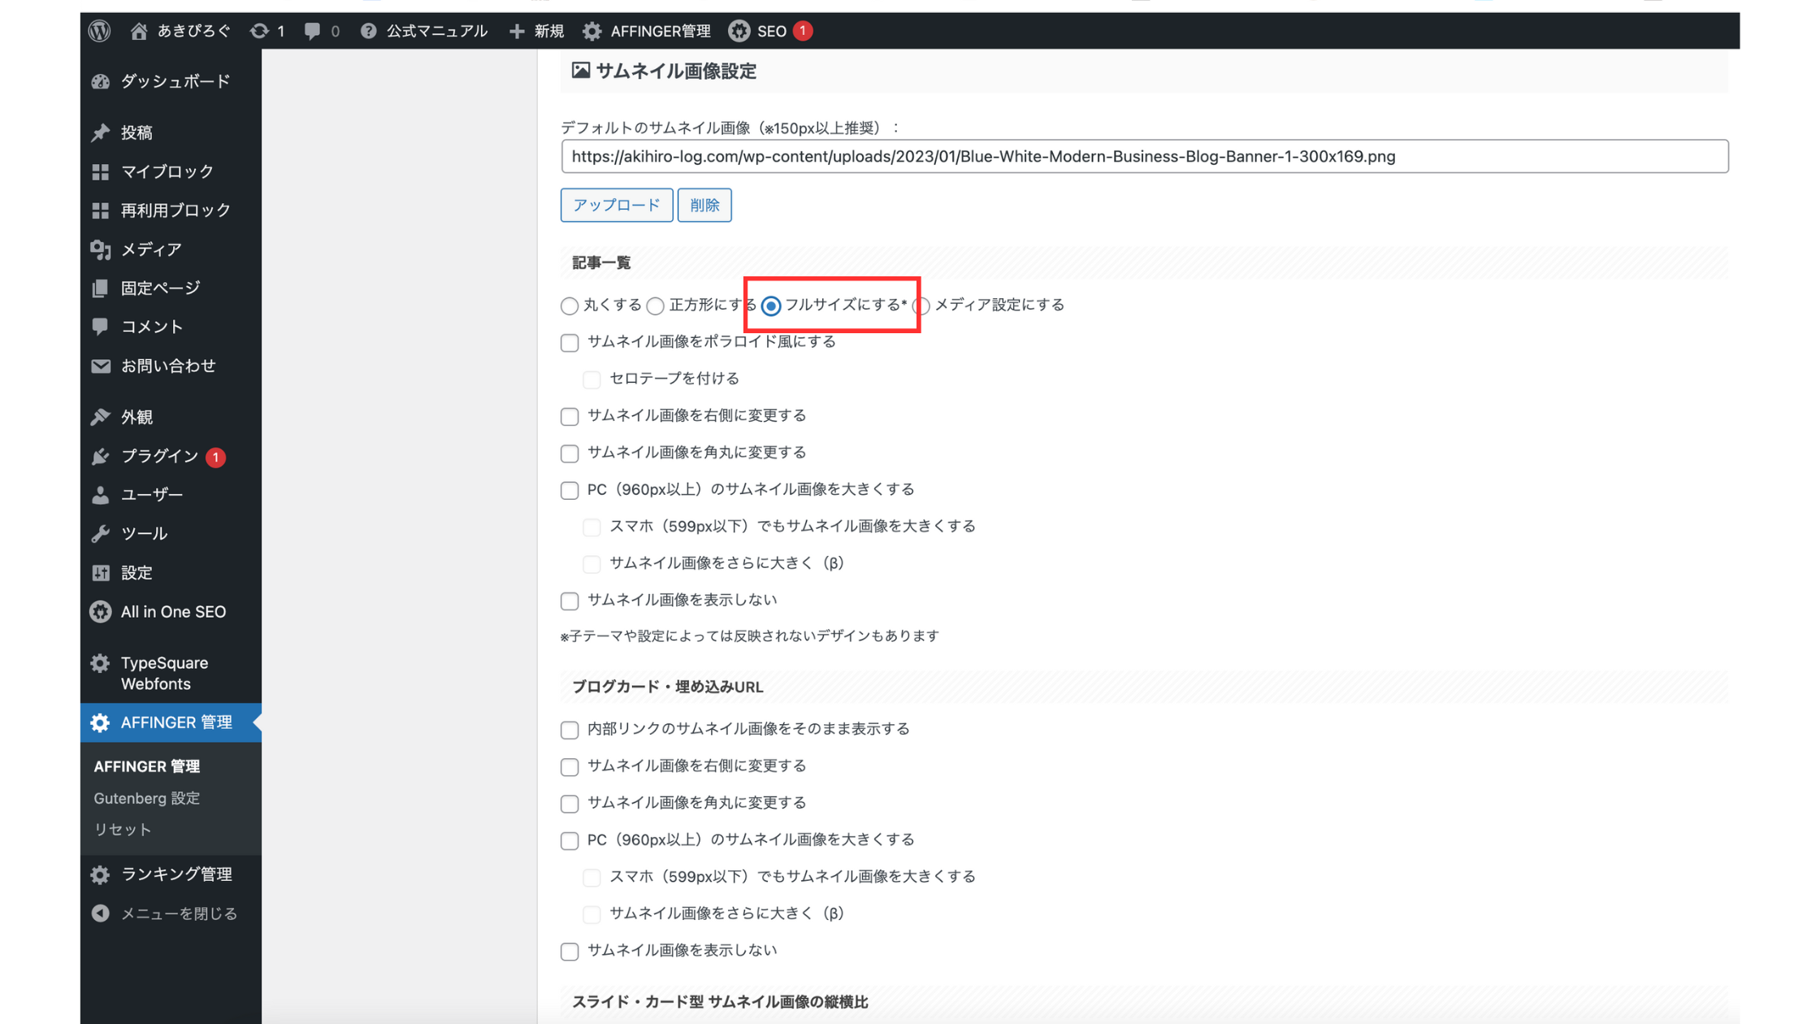The height and width of the screenshot is (1024, 1820).
Task: Click the 外観 paintbrush icon
Action: 101,417
